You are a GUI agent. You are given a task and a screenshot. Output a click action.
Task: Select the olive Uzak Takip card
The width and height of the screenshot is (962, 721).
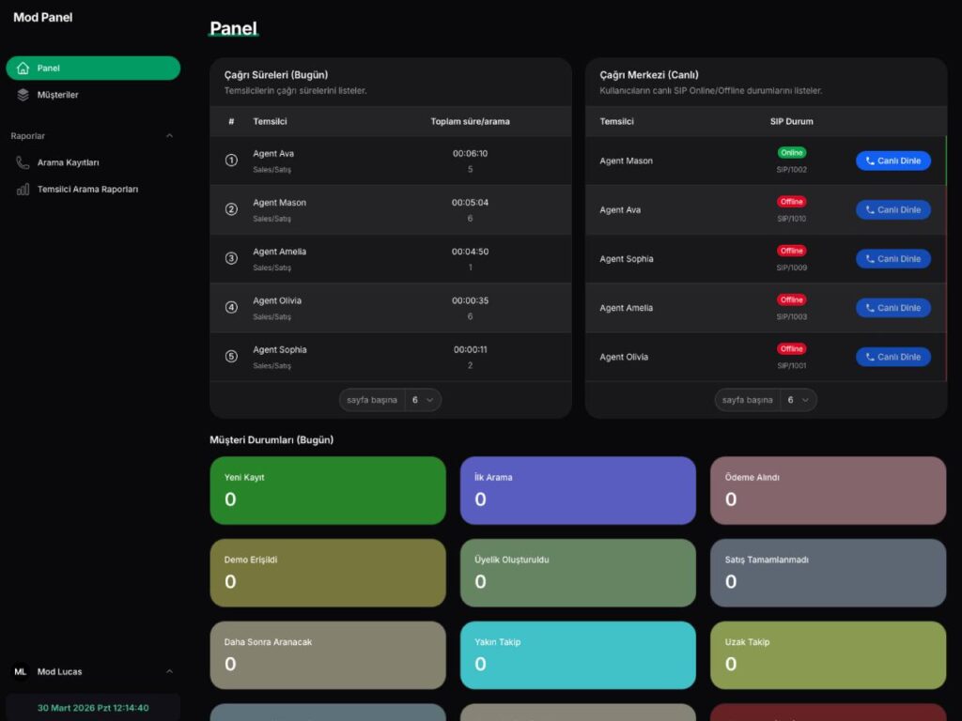click(x=829, y=655)
